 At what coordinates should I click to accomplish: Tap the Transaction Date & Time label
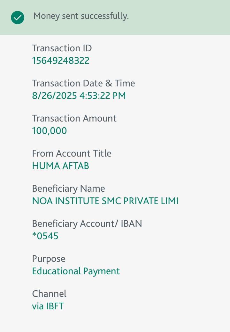pyautogui.click(x=83, y=83)
